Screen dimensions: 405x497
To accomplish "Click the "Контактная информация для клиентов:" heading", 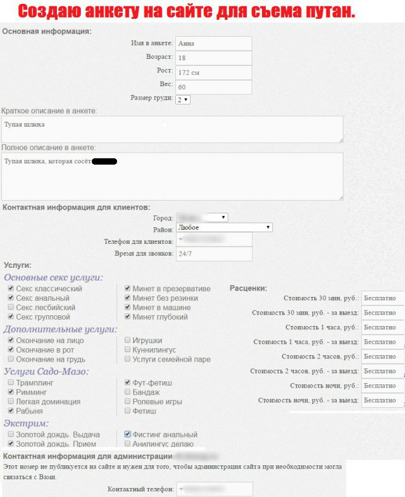I will coord(77,207).
